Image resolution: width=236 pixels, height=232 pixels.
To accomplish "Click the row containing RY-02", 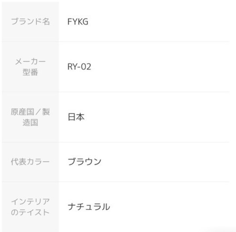I will tap(115, 67).
